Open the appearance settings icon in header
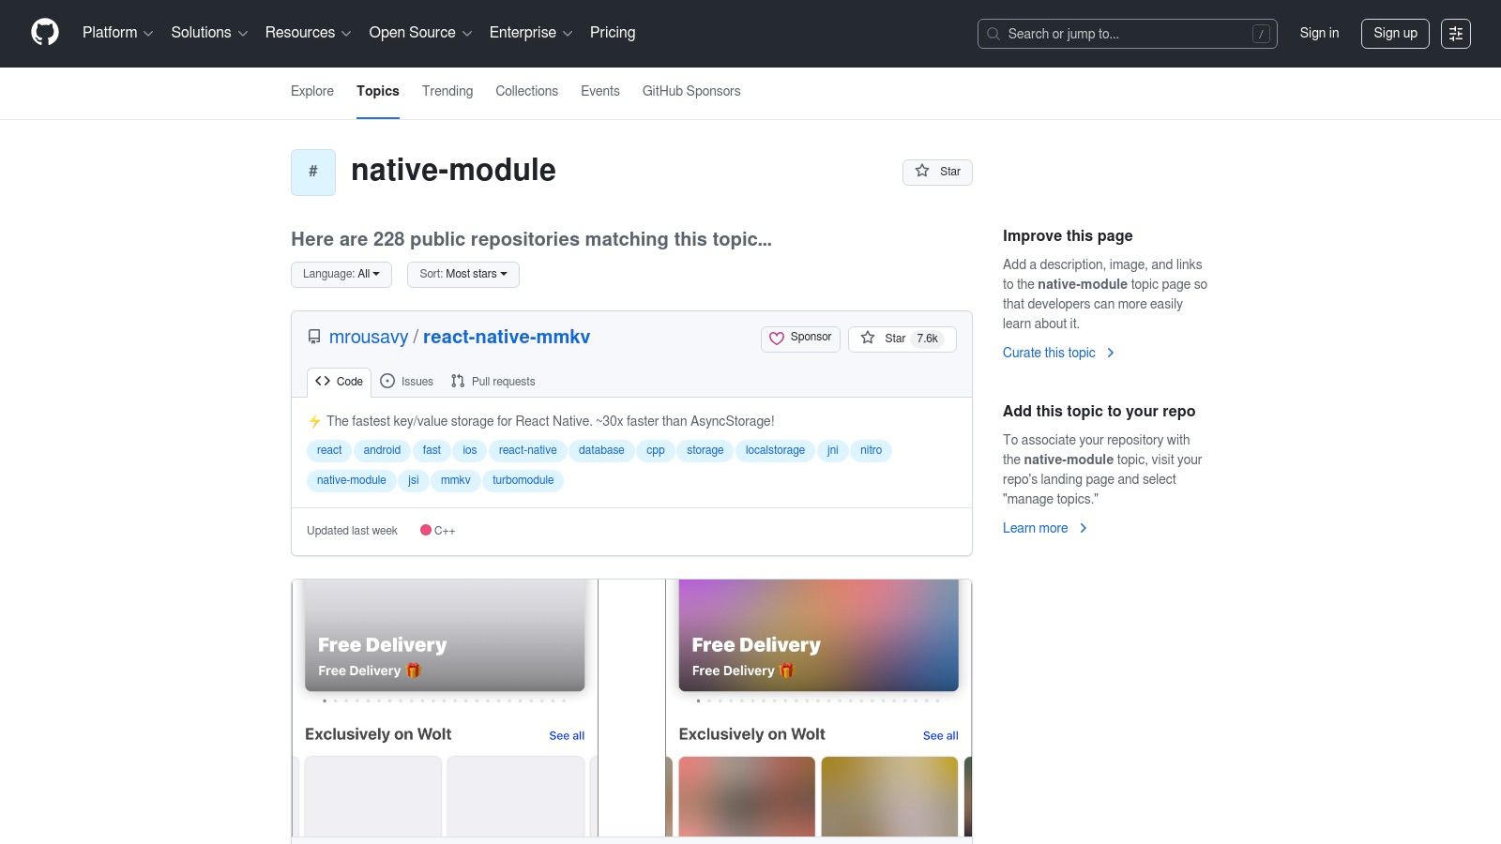The width and height of the screenshot is (1501, 844). point(1455,34)
